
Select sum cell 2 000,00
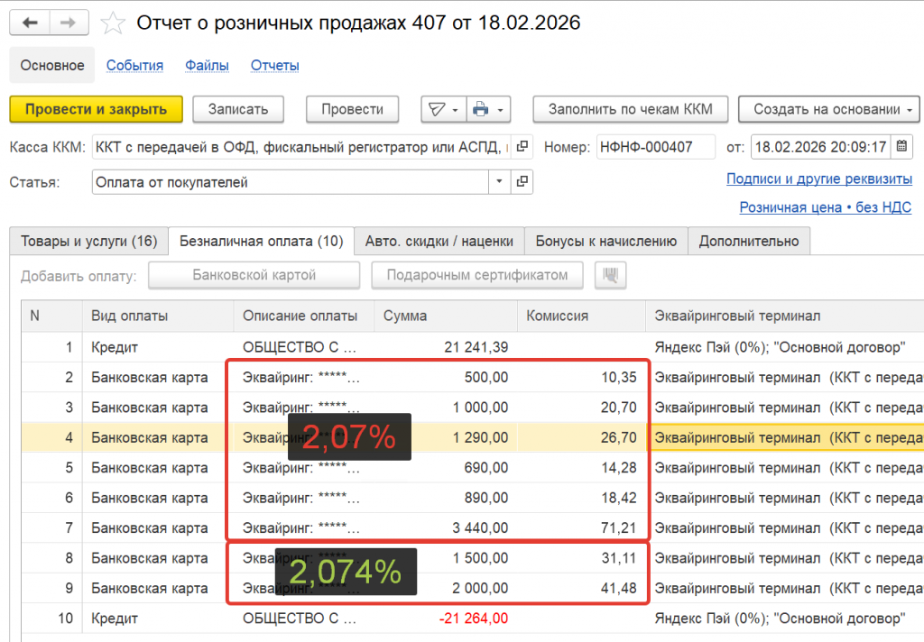tap(446, 589)
